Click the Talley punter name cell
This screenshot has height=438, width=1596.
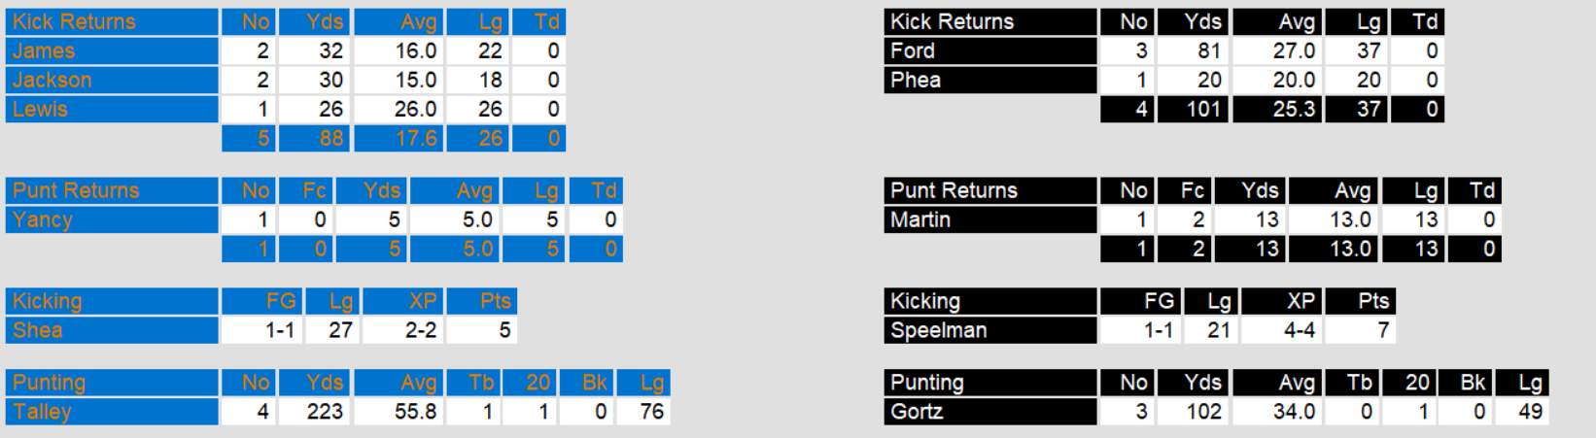point(112,412)
